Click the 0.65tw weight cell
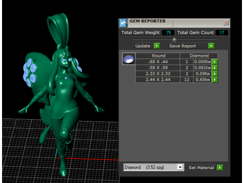Viewport: 244px width, 183px height. [x=203, y=80]
